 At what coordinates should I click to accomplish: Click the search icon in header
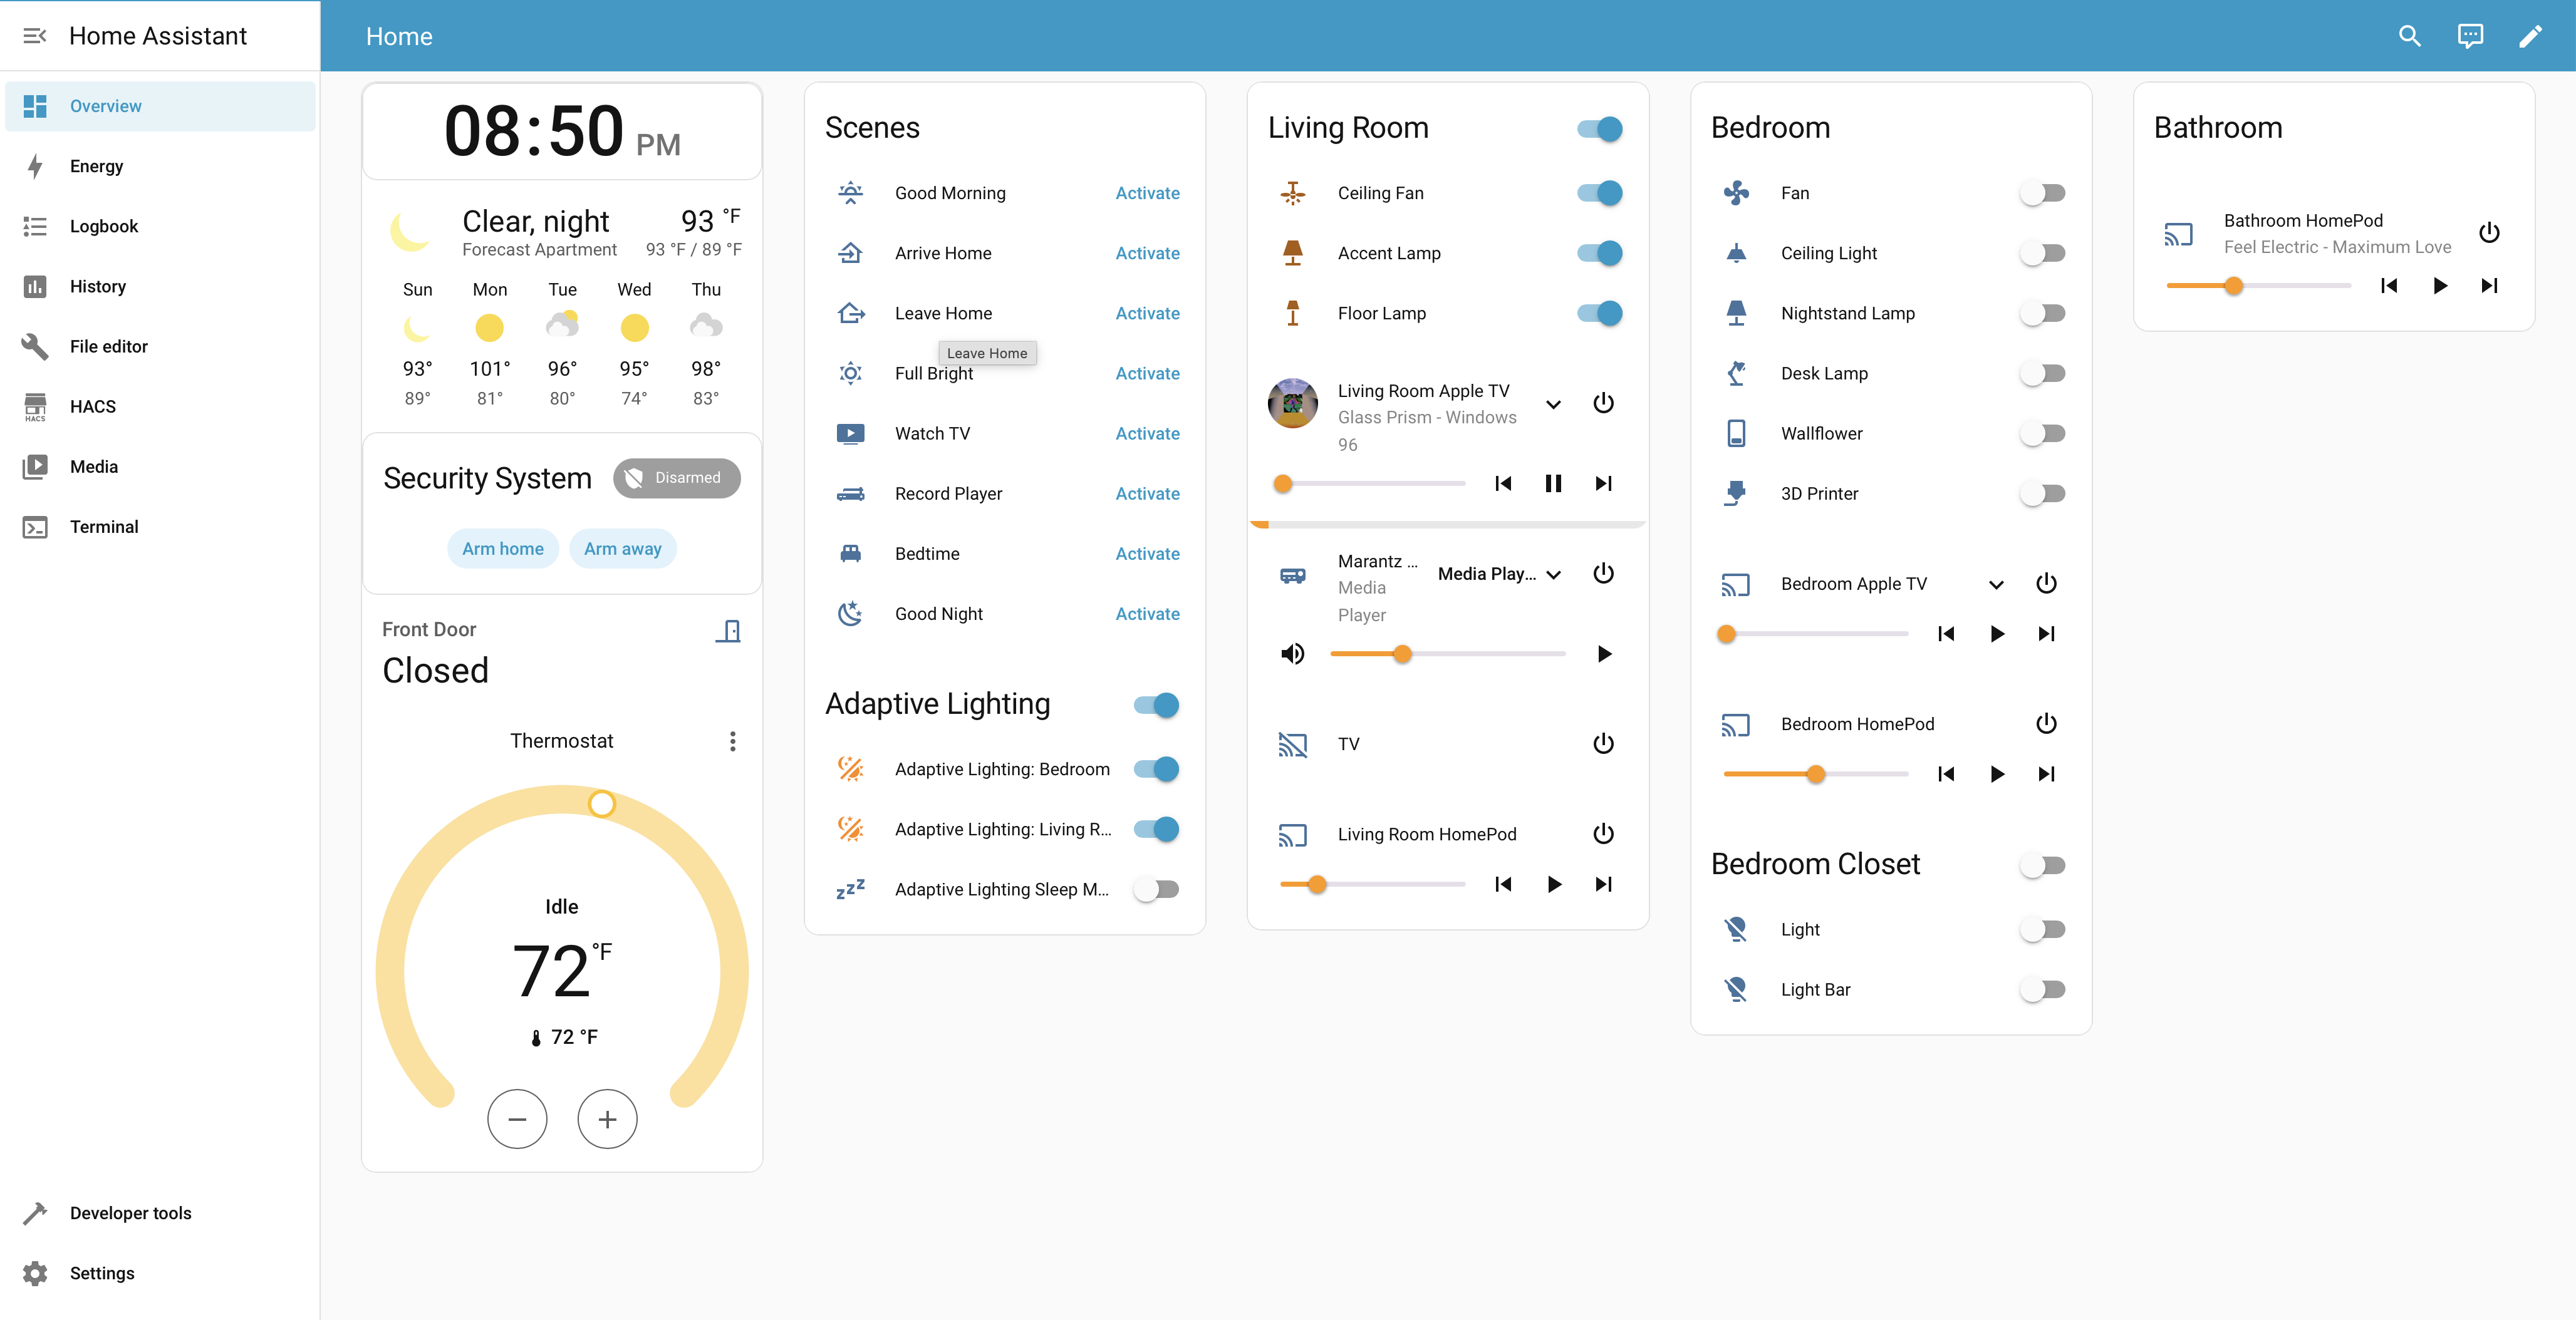2409,37
